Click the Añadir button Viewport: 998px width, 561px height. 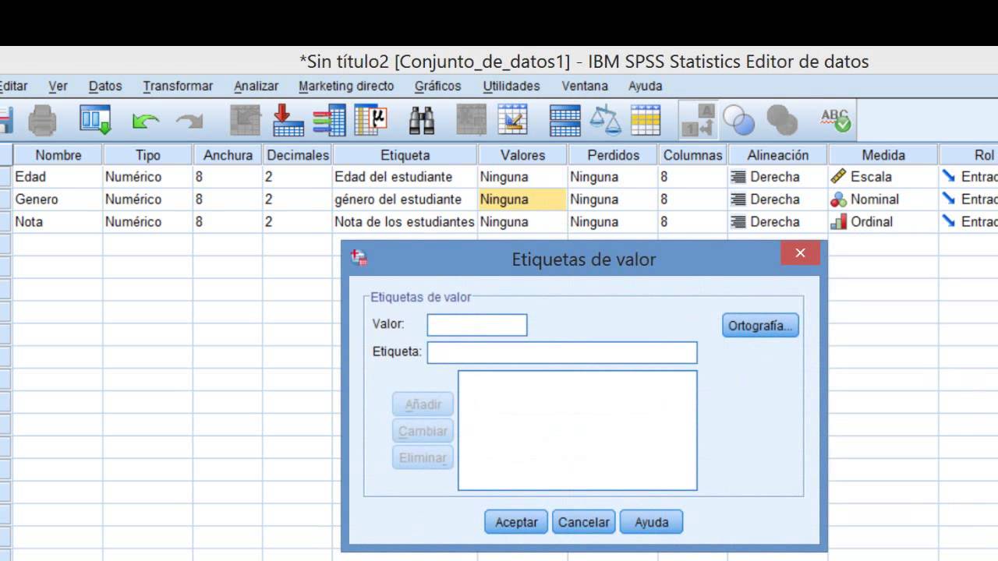(x=423, y=404)
